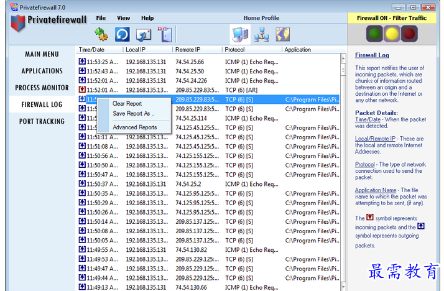Screen dimensions: 444x291
Task: Click the blue refresh toolbar icon
Action: (123, 34)
